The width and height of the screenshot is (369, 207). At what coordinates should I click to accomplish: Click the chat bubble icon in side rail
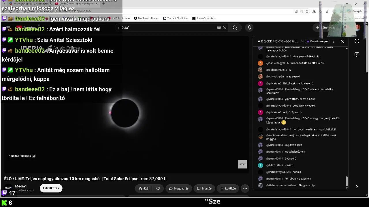[357, 55]
